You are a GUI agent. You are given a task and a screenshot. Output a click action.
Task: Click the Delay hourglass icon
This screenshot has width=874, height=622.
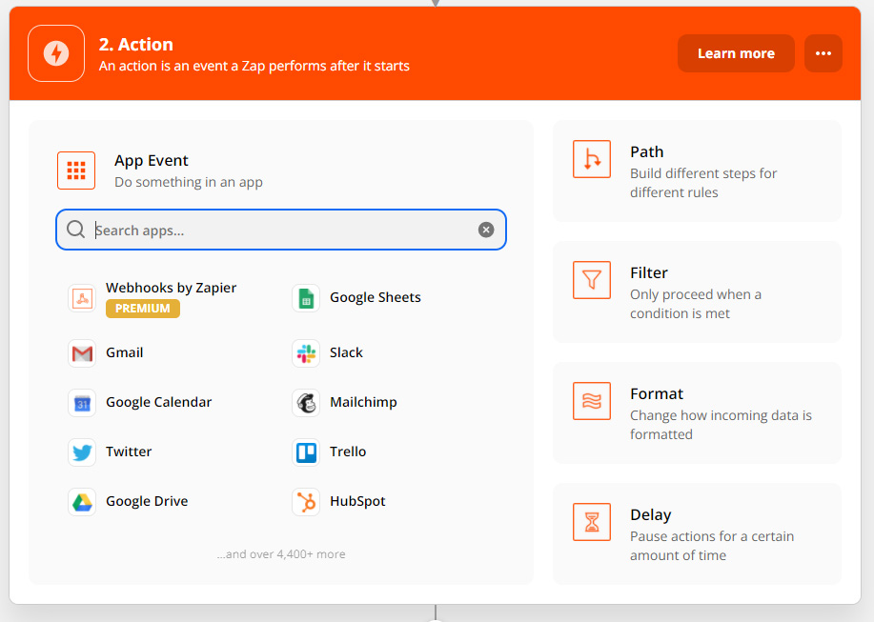pyautogui.click(x=592, y=522)
